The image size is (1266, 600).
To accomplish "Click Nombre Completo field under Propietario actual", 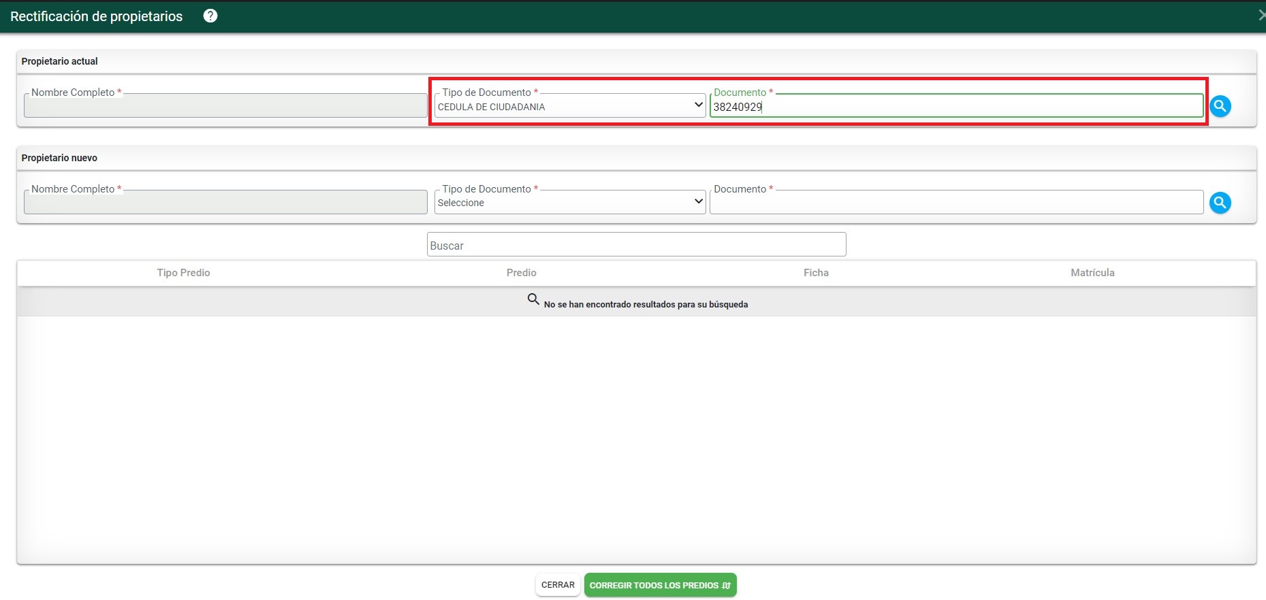I will [x=225, y=106].
